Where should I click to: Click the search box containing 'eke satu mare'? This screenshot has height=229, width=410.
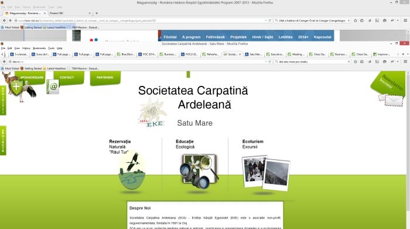(312, 62)
